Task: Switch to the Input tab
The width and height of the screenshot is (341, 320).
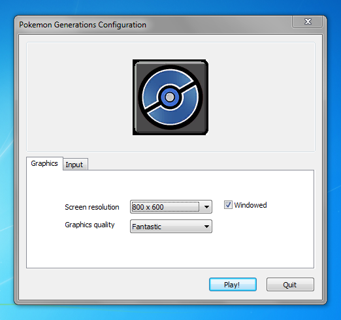Action: [75, 165]
